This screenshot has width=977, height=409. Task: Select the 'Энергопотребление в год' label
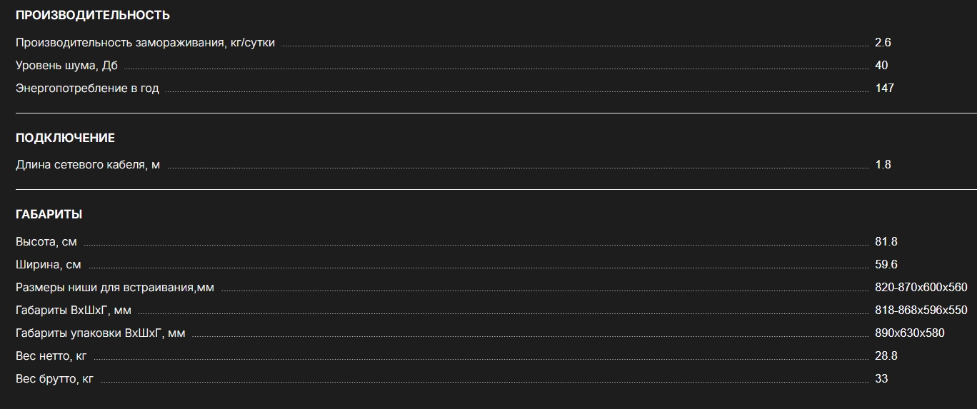(x=87, y=89)
